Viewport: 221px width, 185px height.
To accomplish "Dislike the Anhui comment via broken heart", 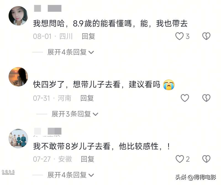I will click(x=206, y=159).
